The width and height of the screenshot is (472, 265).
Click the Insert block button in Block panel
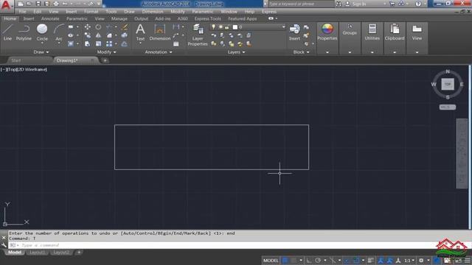pos(294,32)
